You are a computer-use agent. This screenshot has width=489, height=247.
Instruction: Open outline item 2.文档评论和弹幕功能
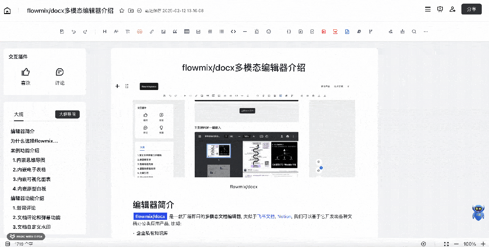37,218
